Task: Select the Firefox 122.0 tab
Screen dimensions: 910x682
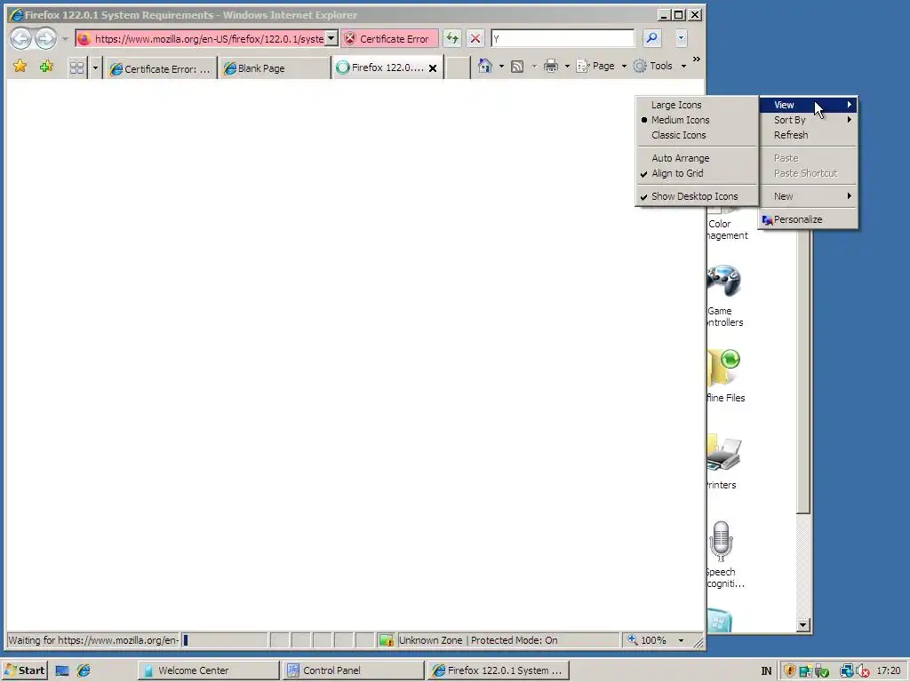Action: point(381,67)
